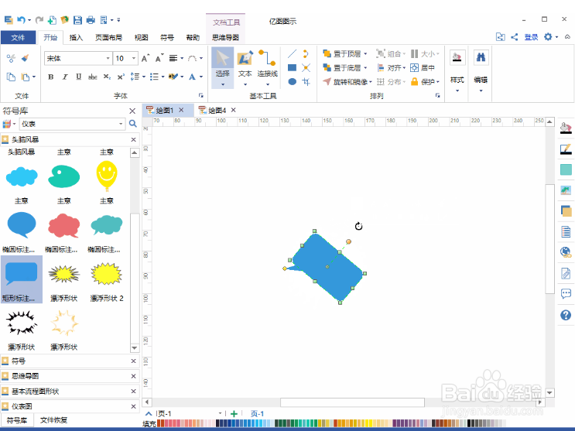Click the Undo icon in quick access toolbar
575x431 pixels.
click(22, 20)
